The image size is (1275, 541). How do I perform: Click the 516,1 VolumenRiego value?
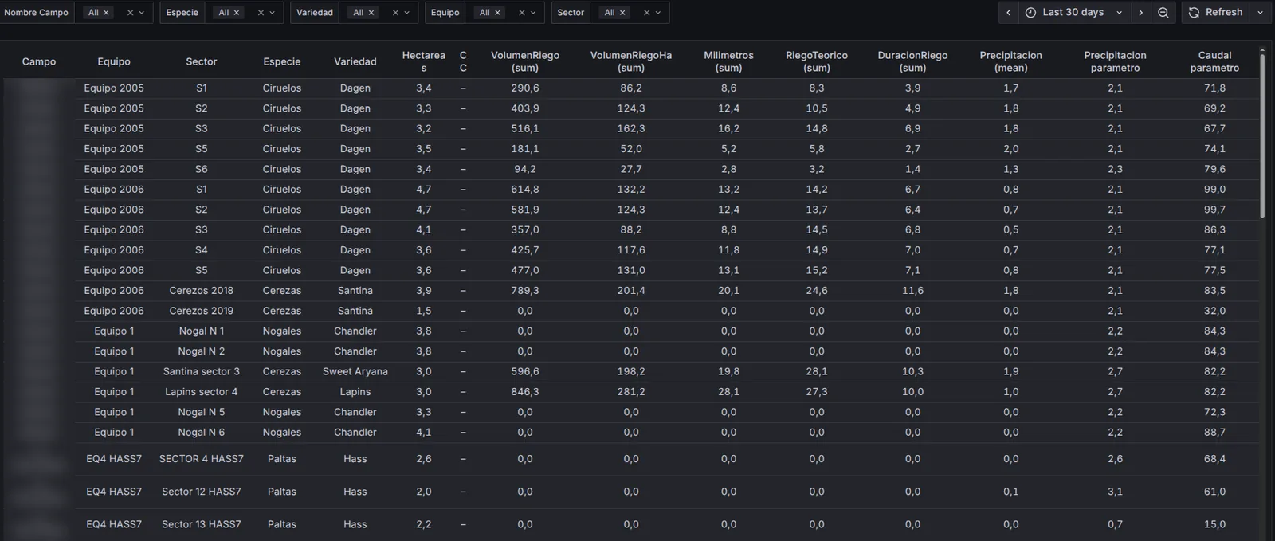tap(525, 129)
